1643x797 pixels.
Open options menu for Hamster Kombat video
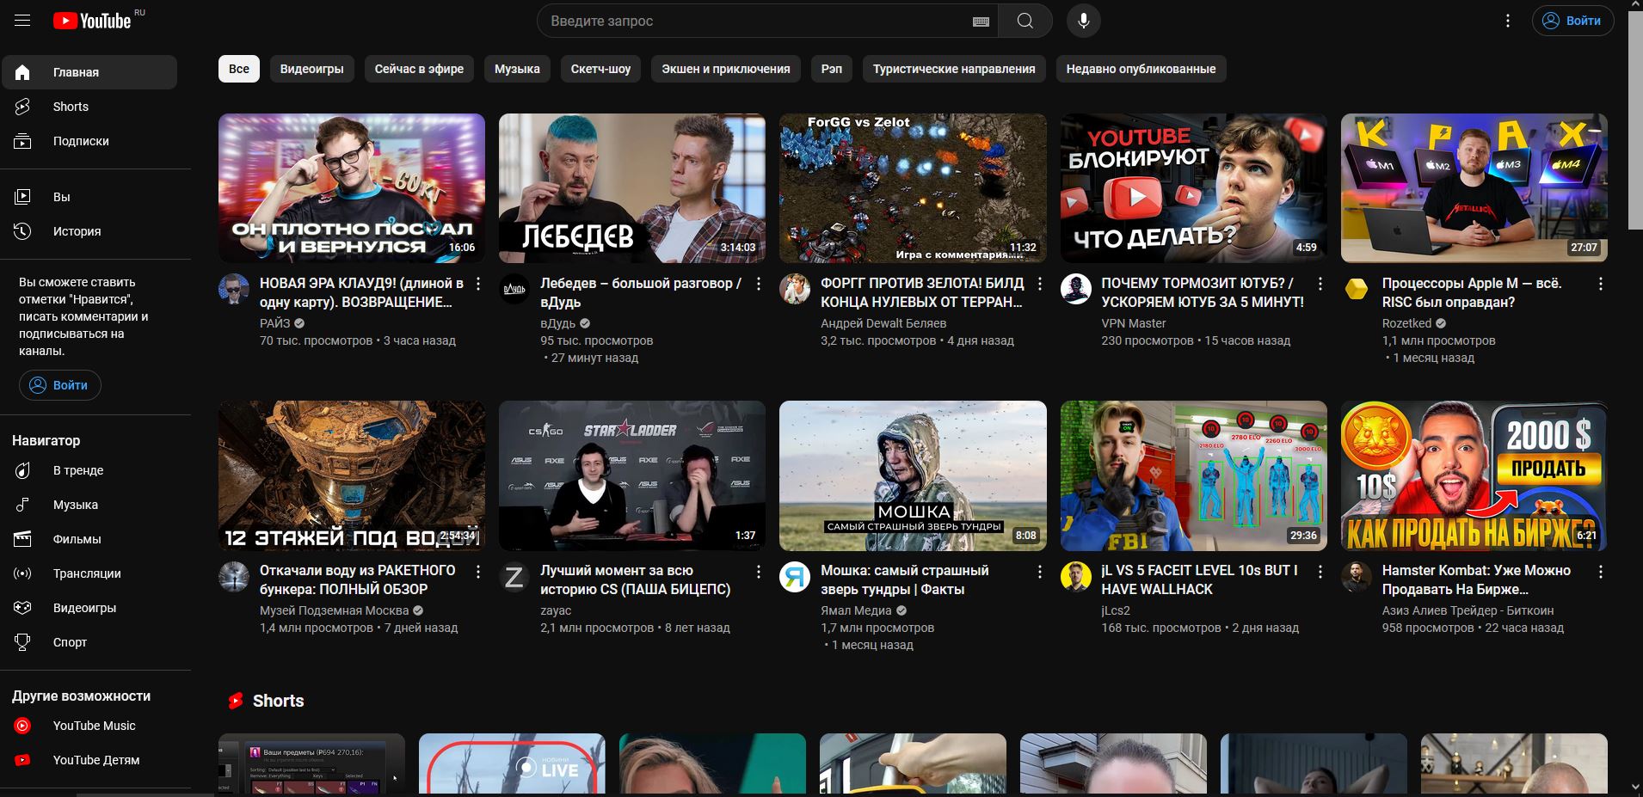[x=1601, y=572]
